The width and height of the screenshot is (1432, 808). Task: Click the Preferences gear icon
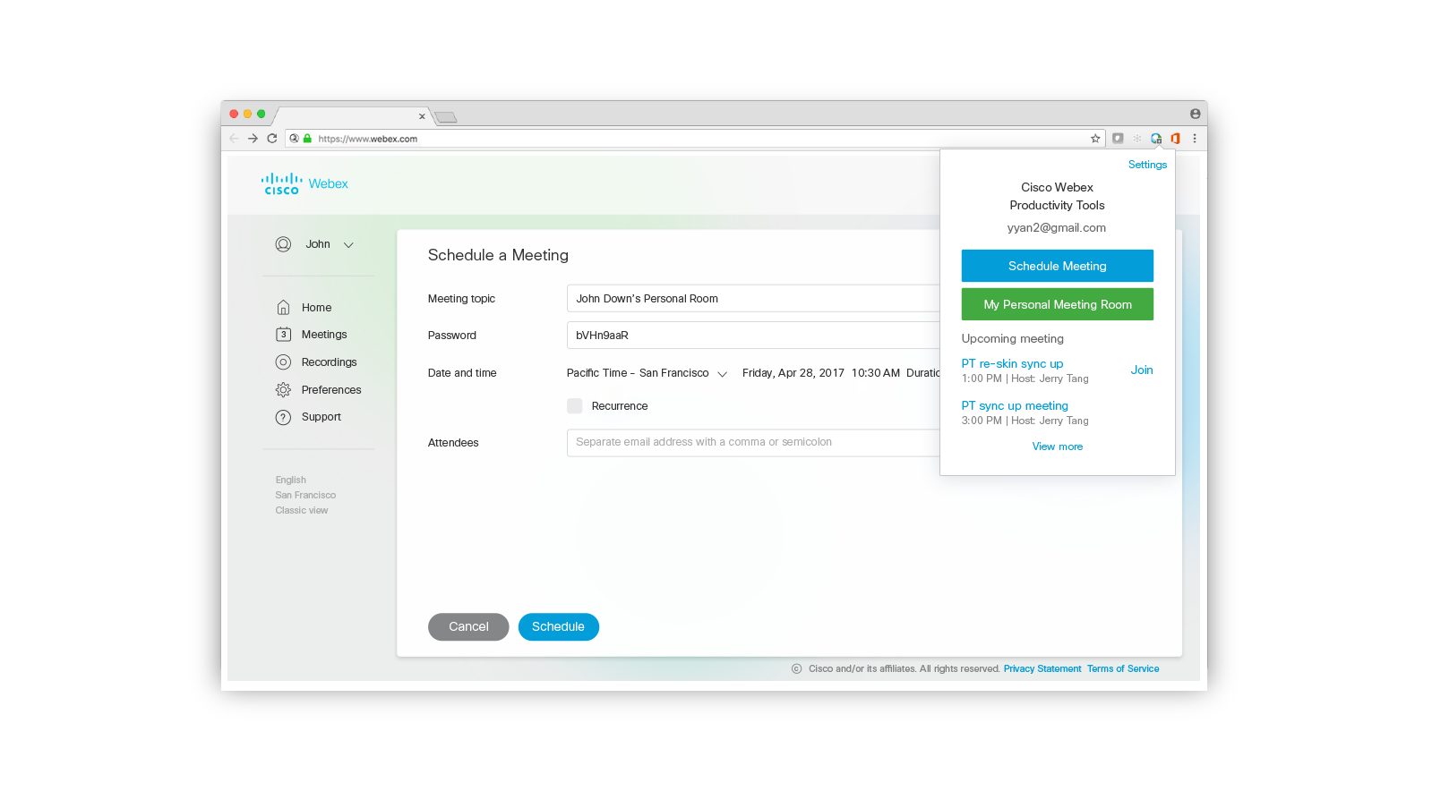point(283,390)
